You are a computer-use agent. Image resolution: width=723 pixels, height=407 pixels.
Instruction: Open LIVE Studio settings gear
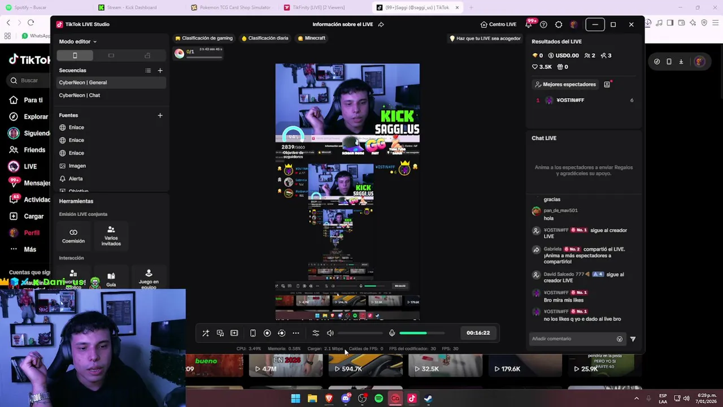(x=559, y=24)
